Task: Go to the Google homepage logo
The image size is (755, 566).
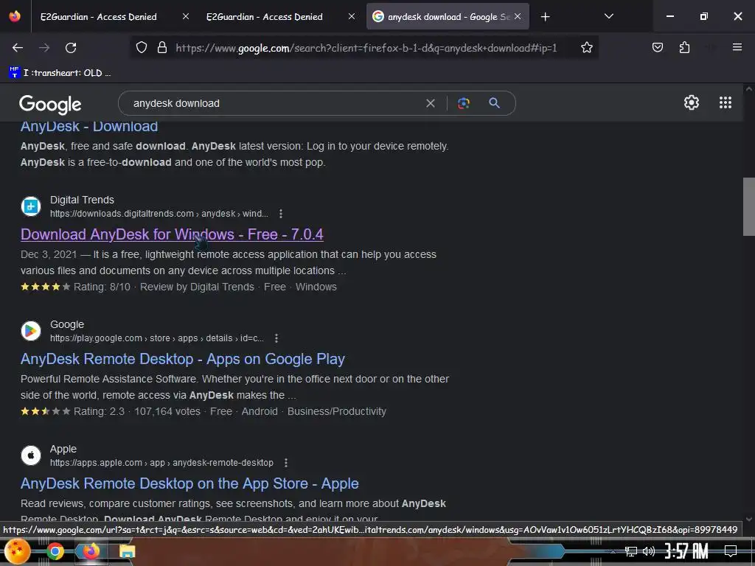Action: point(50,104)
